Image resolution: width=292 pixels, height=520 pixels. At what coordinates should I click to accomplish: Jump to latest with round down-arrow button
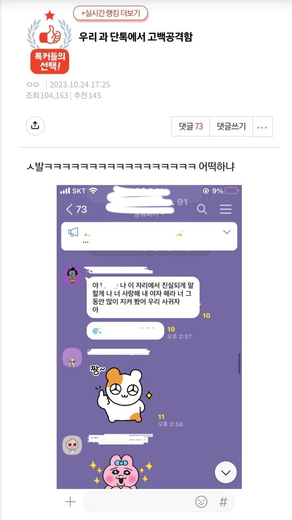[226, 472]
